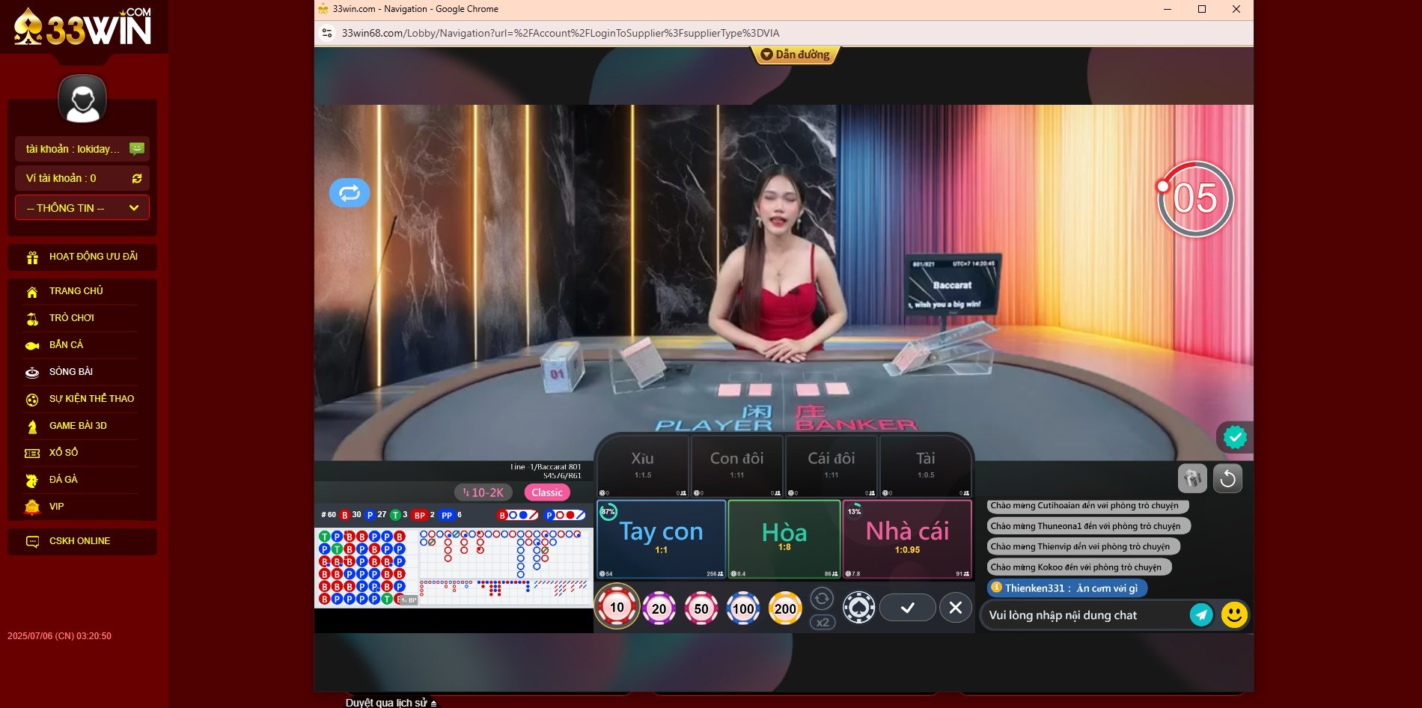Click the Cutihoaian welcome message
This screenshot has height=708, width=1422.
(x=1087, y=506)
